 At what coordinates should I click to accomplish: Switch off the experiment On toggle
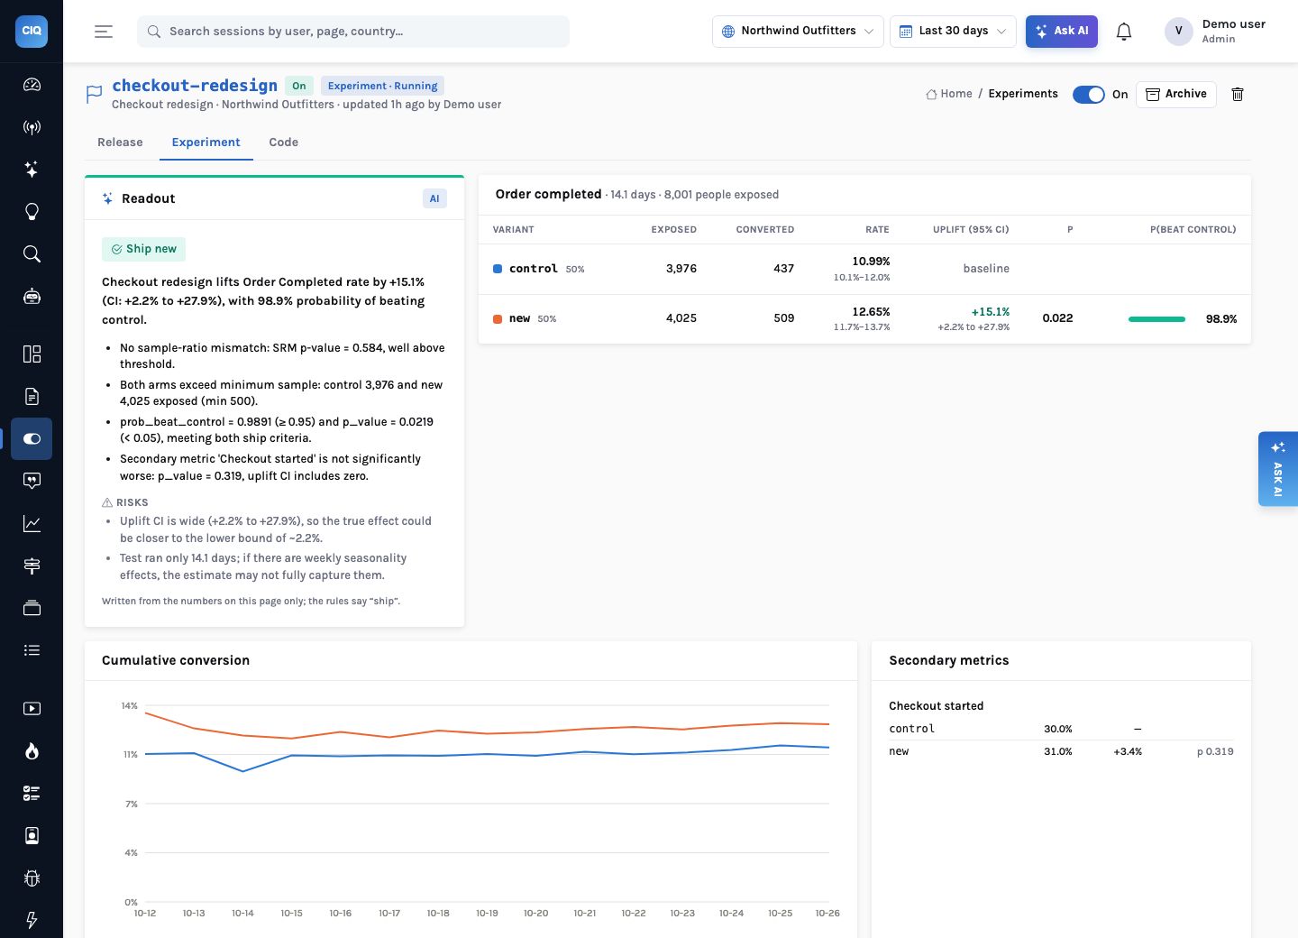(x=1088, y=95)
